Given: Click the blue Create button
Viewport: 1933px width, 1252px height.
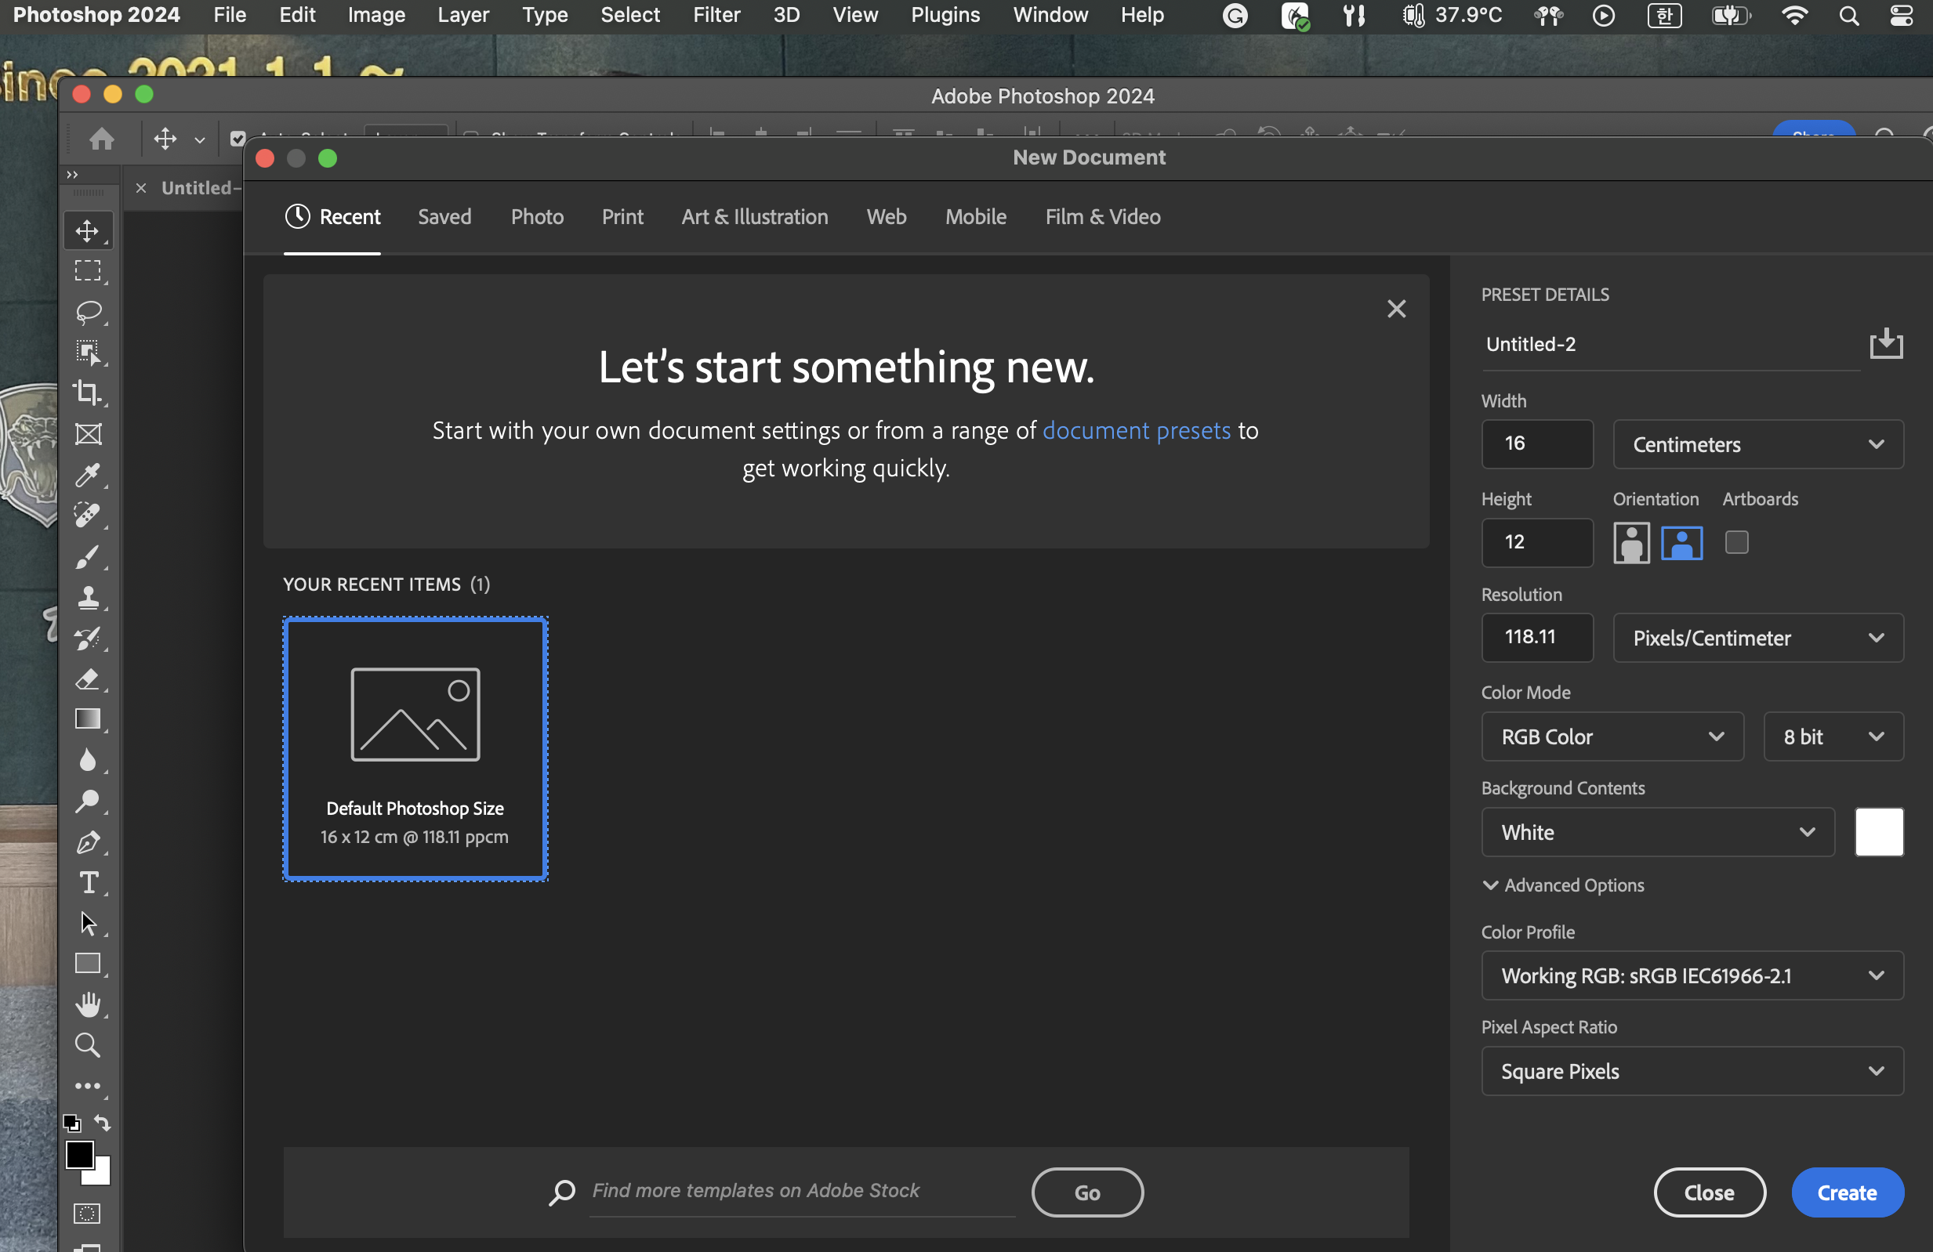Looking at the screenshot, I should coord(1846,1192).
